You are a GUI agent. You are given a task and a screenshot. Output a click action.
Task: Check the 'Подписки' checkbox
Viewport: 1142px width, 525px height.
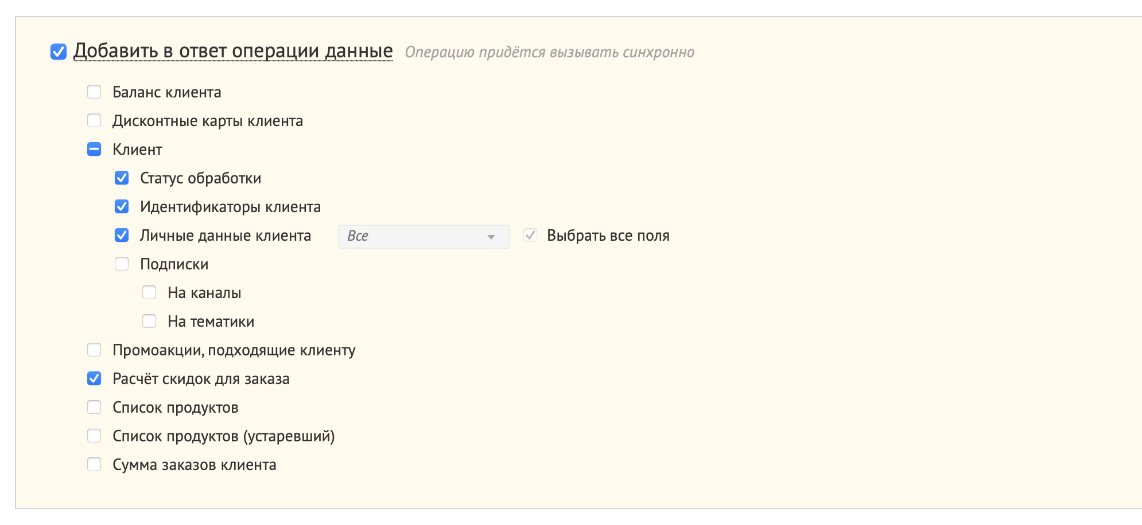coord(122,264)
